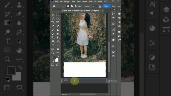This screenshot has width=171, height=96.
Task: Click the Home icon in options bar
Action: point(54,6)
